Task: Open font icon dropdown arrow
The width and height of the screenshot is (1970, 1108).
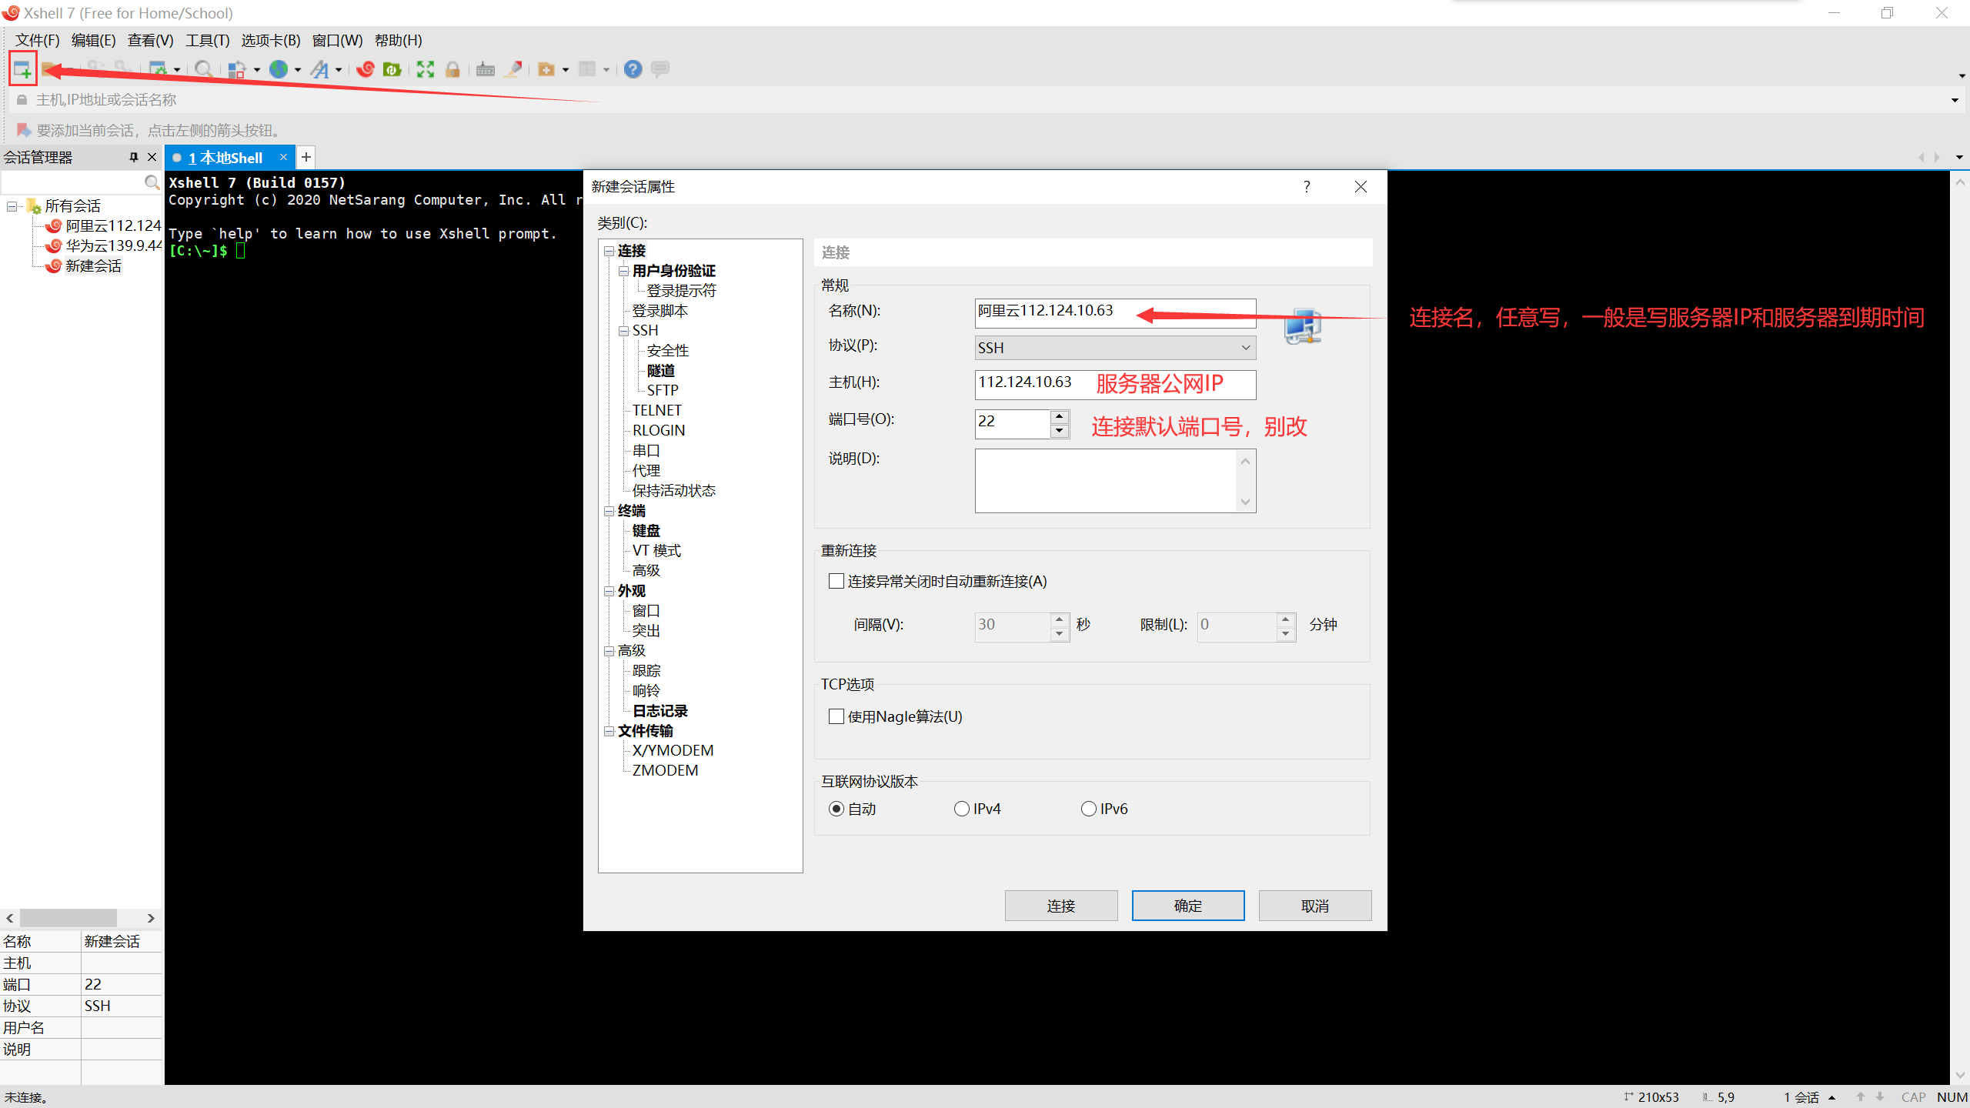Action: click(339, 70)
